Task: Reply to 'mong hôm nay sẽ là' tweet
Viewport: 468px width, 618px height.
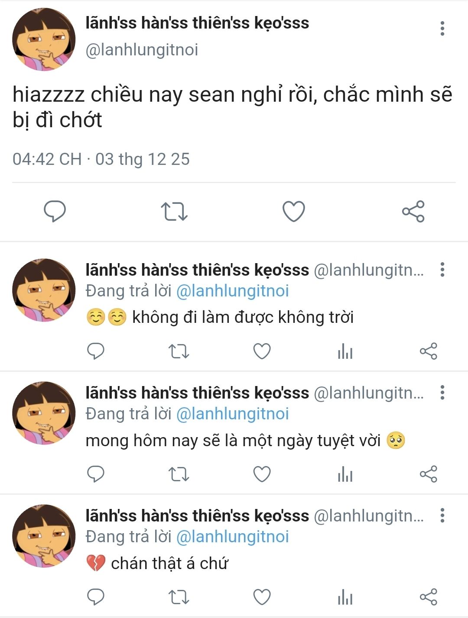Action: pyautogui.click(x=96, y=474)
